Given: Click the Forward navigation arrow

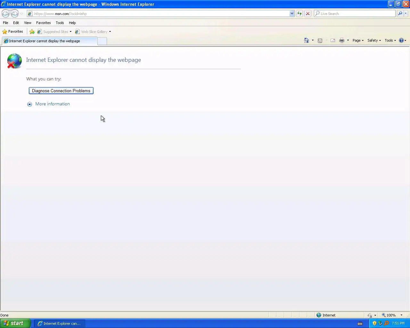Looking at the screenshot, I should coord(14,13).
